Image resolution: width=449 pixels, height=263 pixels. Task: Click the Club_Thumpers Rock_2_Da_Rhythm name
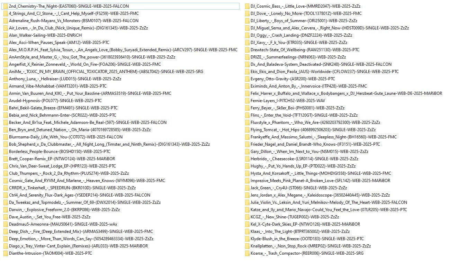click(69, 173)
